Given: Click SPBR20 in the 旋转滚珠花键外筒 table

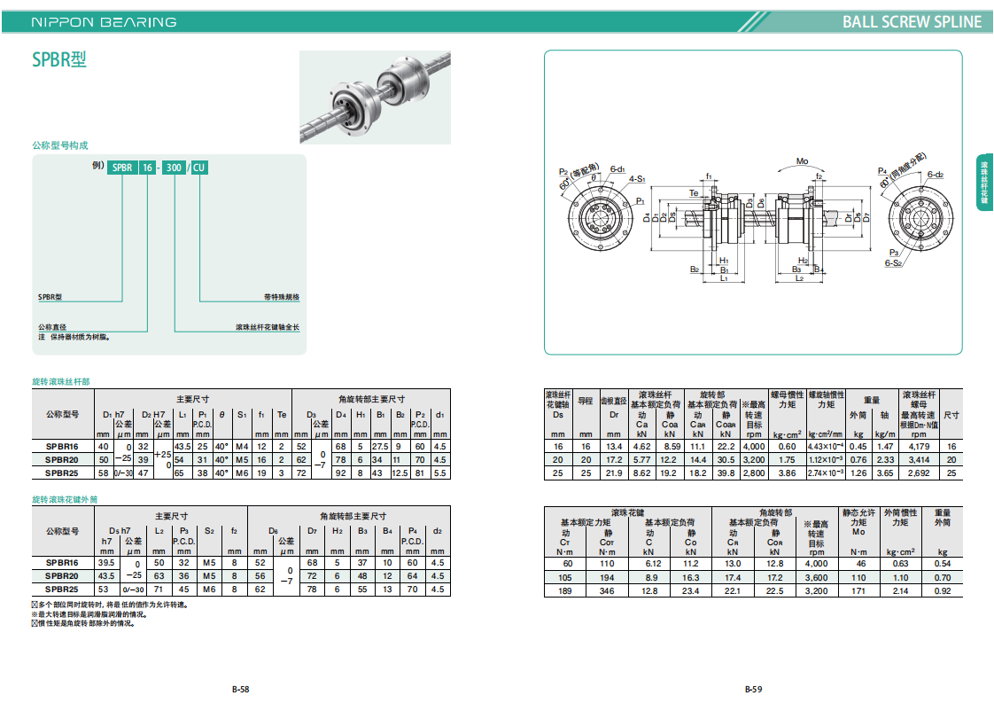Looking at the screenshot, I should click(x=62, y=576).
